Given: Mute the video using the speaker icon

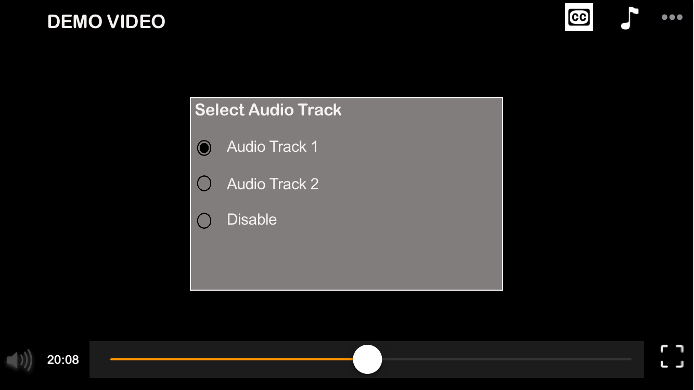Looking at the screenshot, I should (x=19, y=359).
